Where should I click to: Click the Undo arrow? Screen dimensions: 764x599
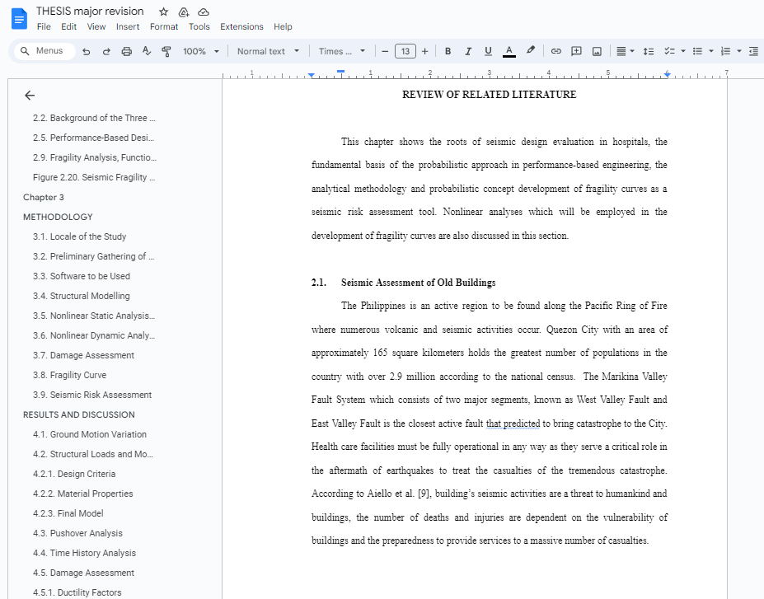point(87,51)
